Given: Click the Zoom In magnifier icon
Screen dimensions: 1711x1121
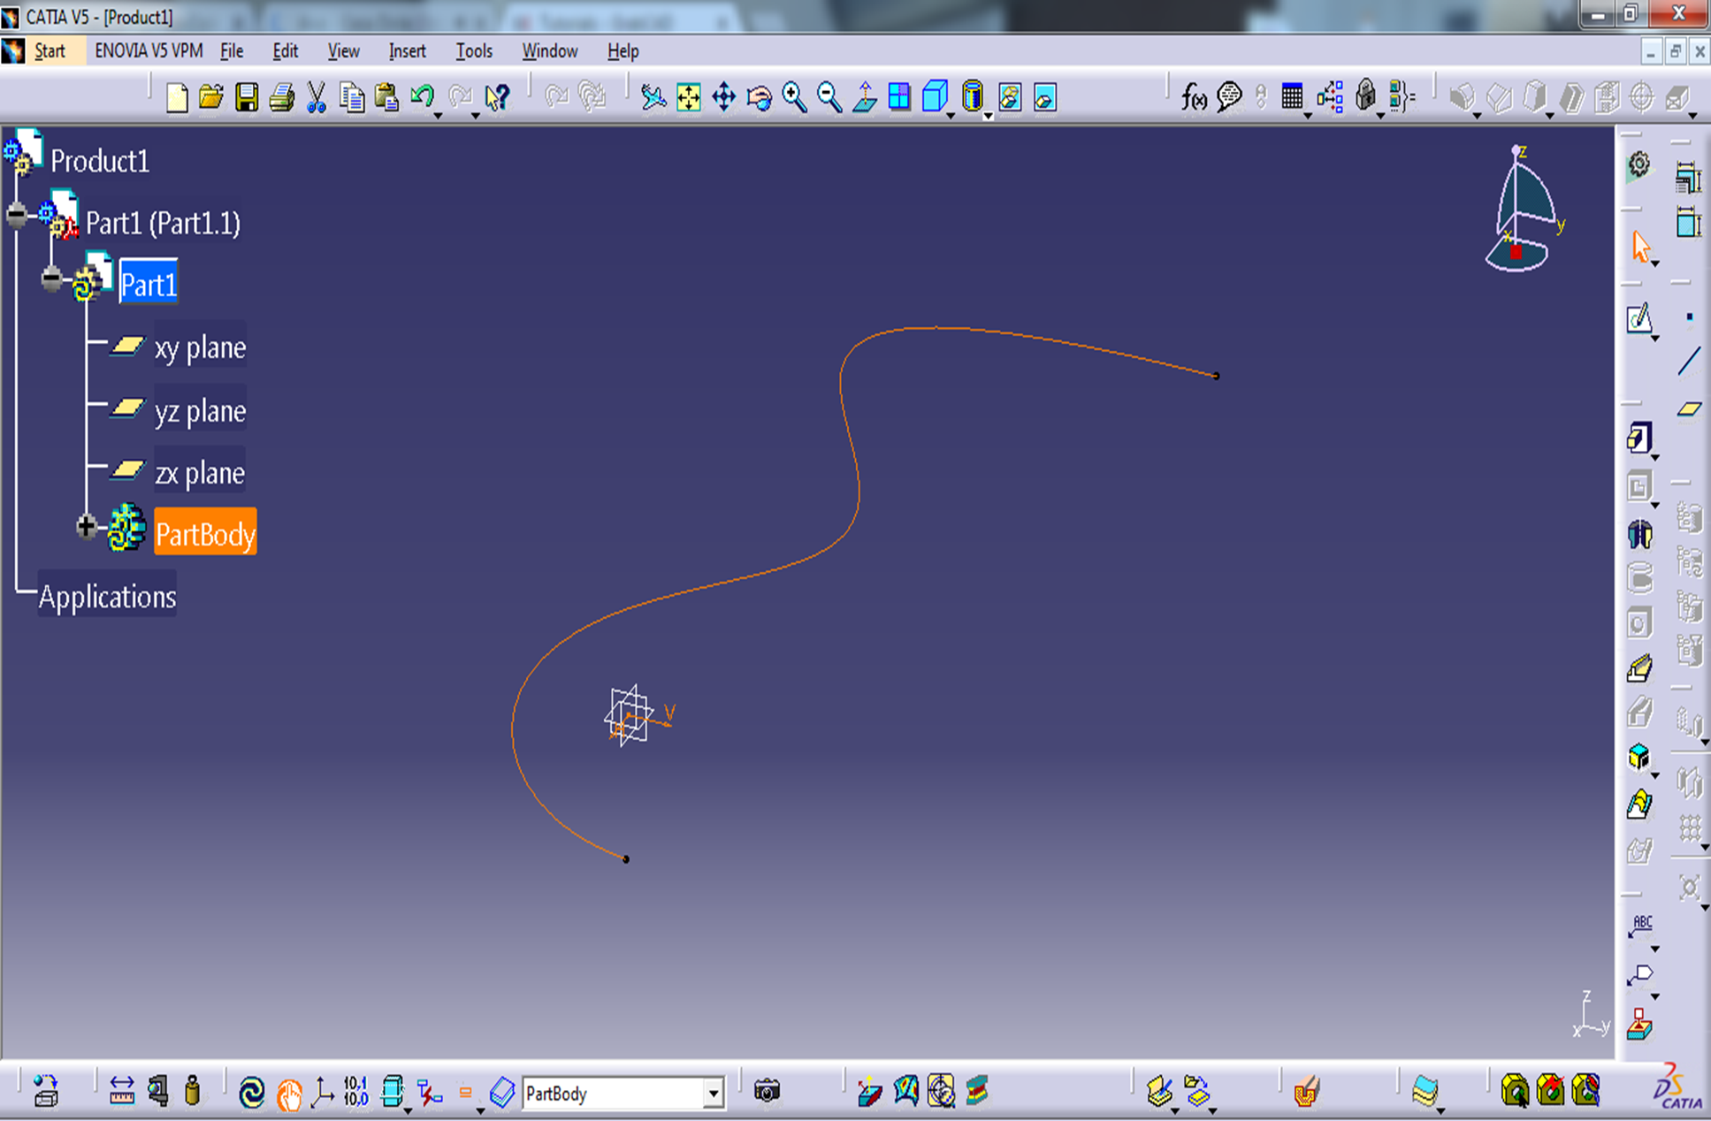Looking at the screenshot, I should (794, 97).
